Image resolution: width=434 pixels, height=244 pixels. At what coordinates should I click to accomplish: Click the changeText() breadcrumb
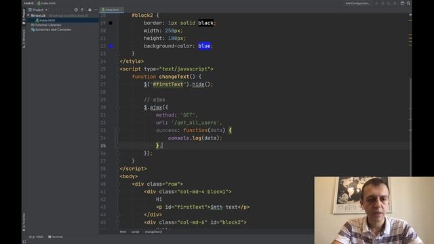(x=153, y=232)
